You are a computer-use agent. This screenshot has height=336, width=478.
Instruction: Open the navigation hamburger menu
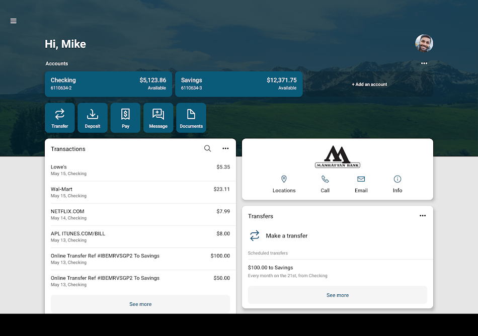[13, 21]
